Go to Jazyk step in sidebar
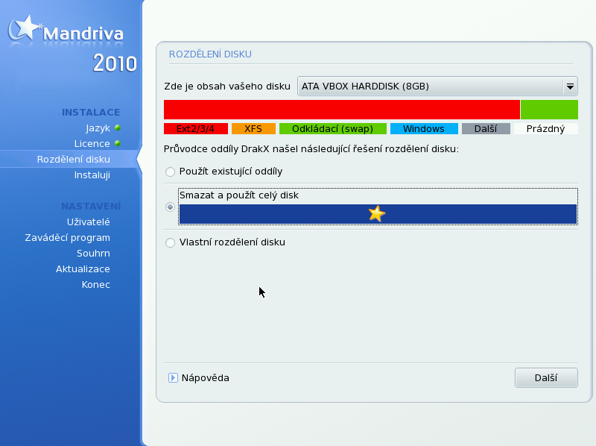 tap(98, 128)
